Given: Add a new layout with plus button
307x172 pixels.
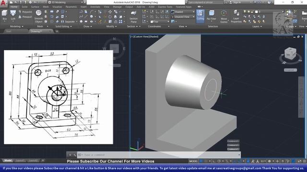Looking at the screenshot, I should (x=43, y=161).
